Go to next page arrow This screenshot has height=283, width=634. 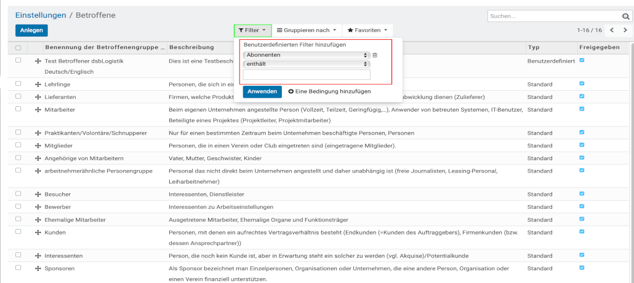coord(625,30)
